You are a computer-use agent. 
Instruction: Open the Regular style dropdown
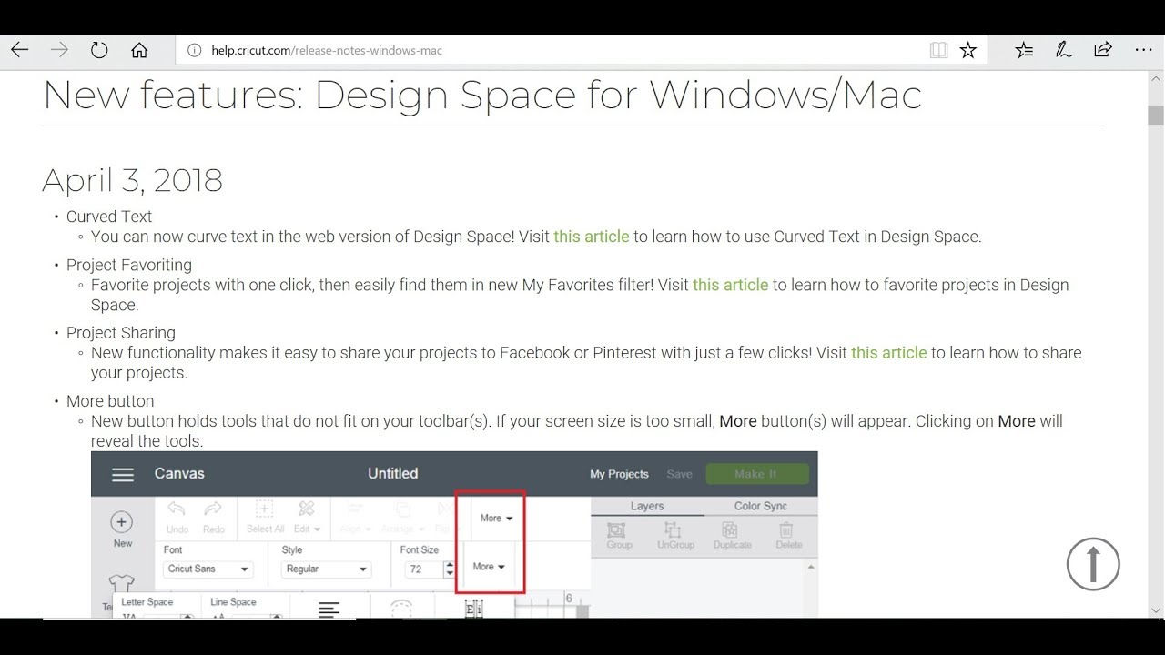click(326, 569)
